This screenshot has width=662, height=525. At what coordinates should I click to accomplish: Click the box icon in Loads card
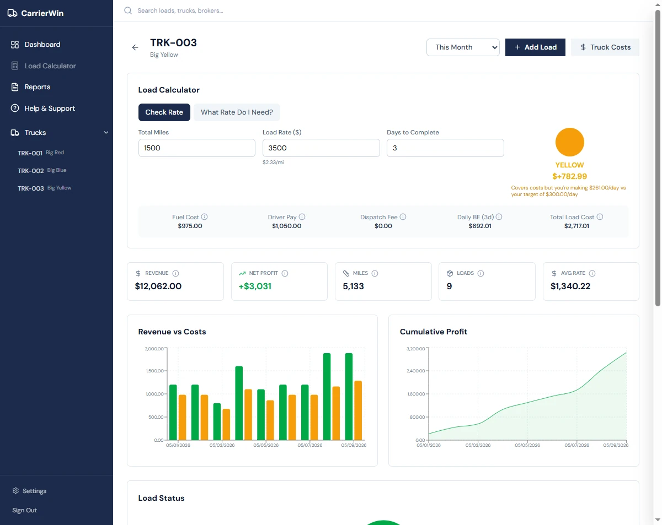(450, 273)
